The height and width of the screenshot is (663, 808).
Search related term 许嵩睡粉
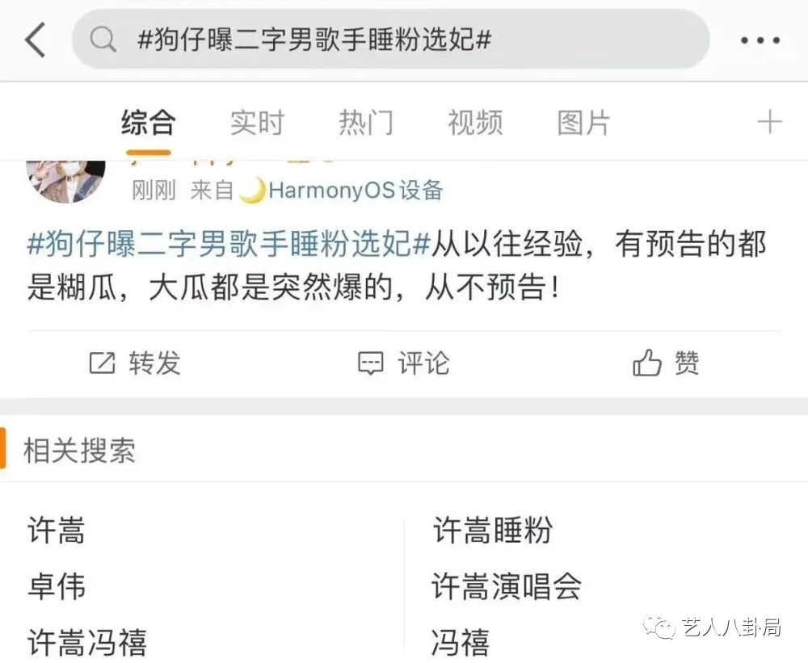493,530
